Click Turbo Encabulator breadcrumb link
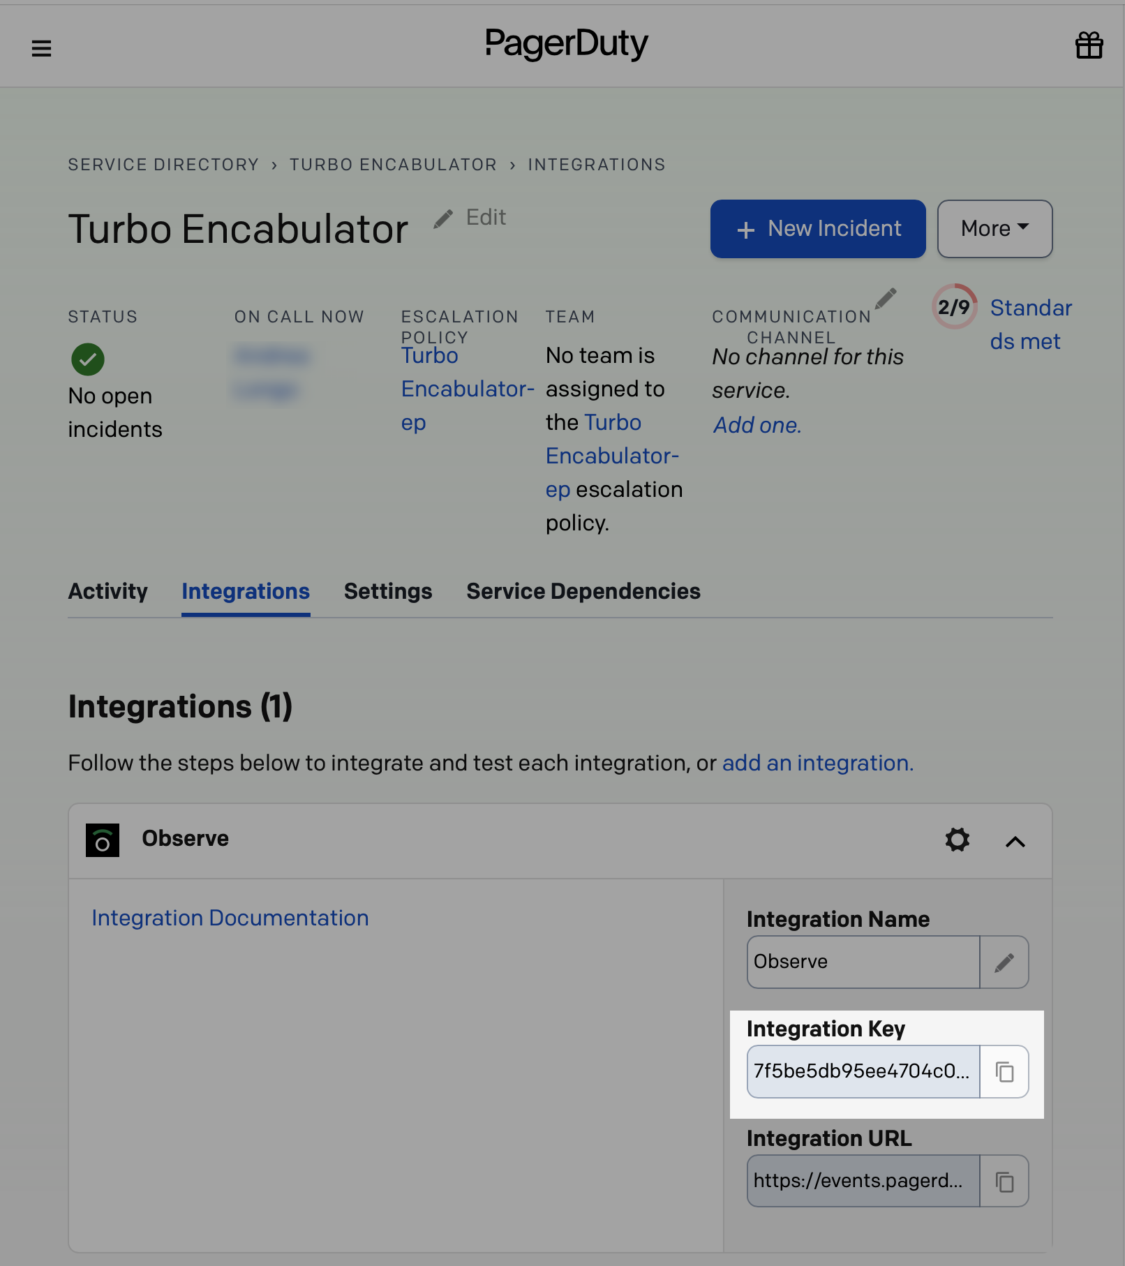Viewport: 1125px width, 1266px height. [393, 165]
